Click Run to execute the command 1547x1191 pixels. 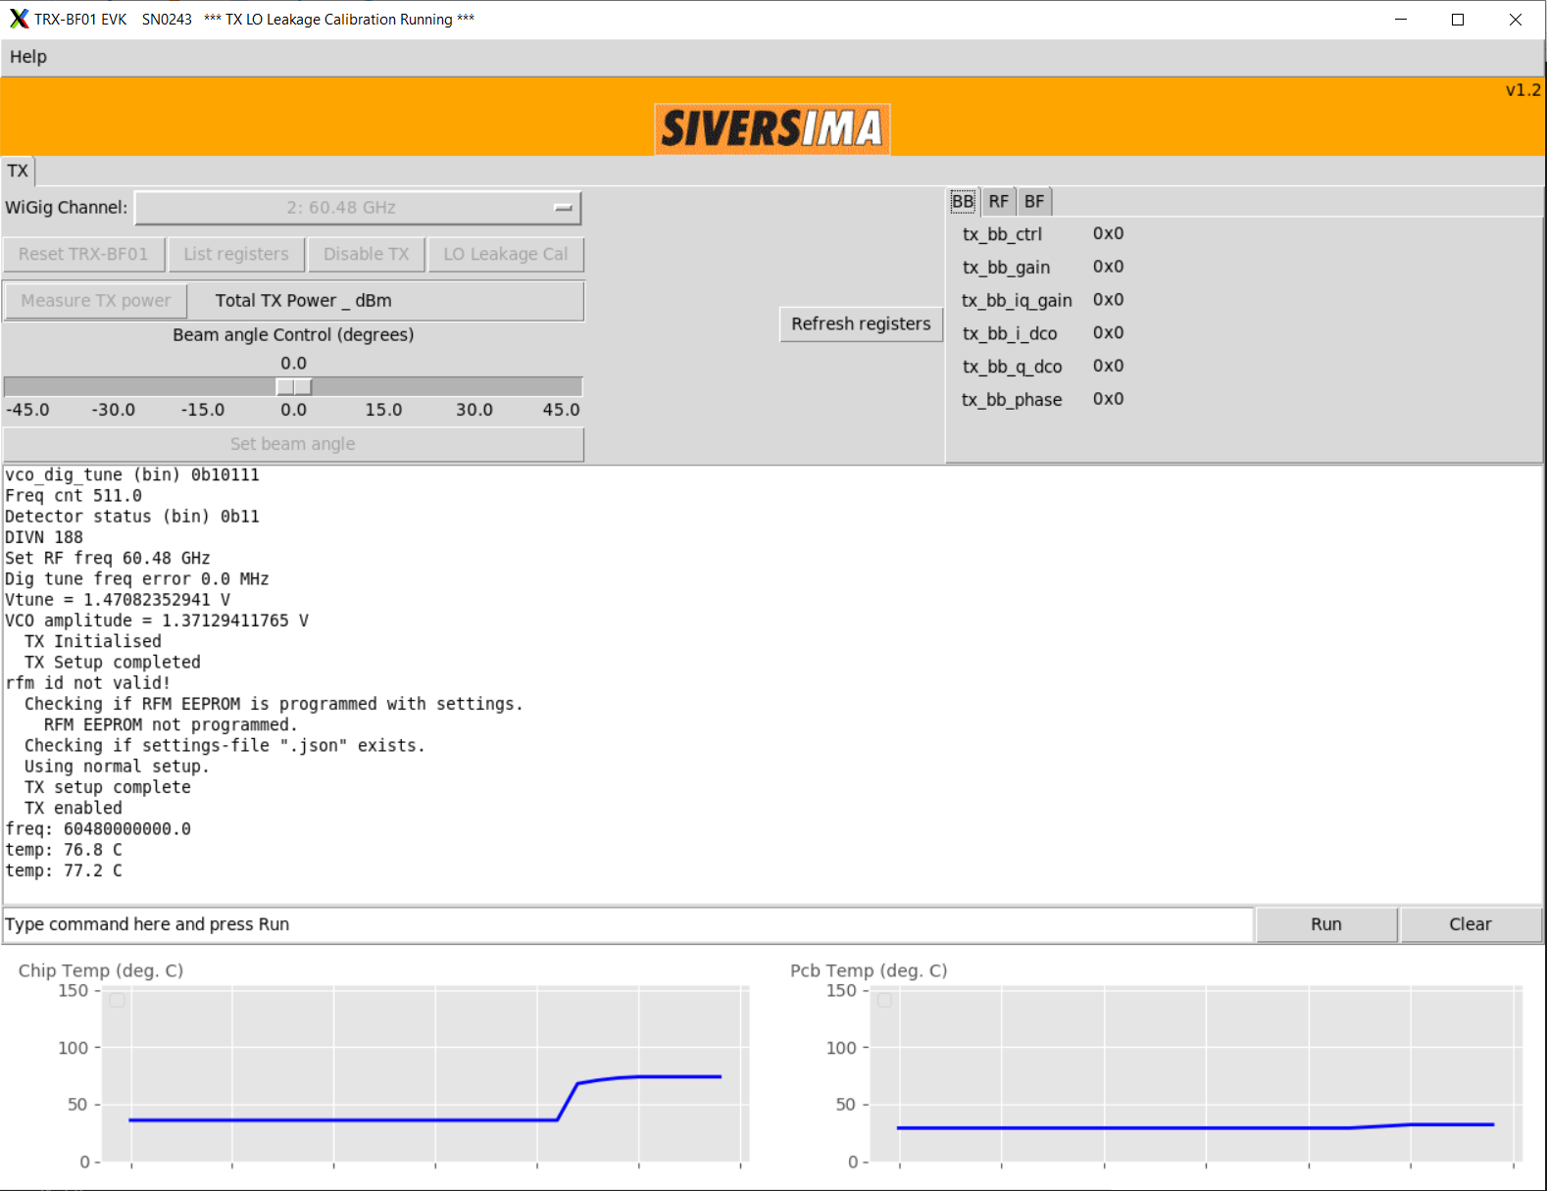1325,924
